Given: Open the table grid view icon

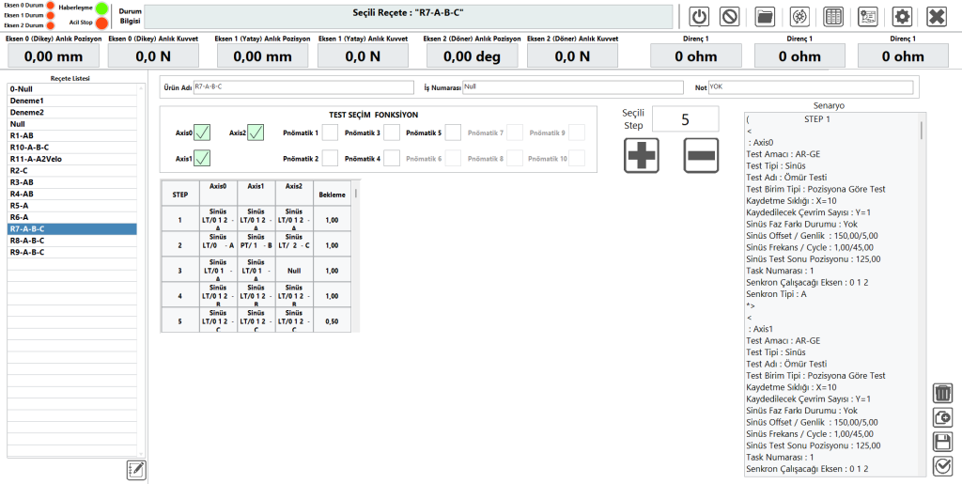Looking at the screenshot, I should tap(832, 16).
